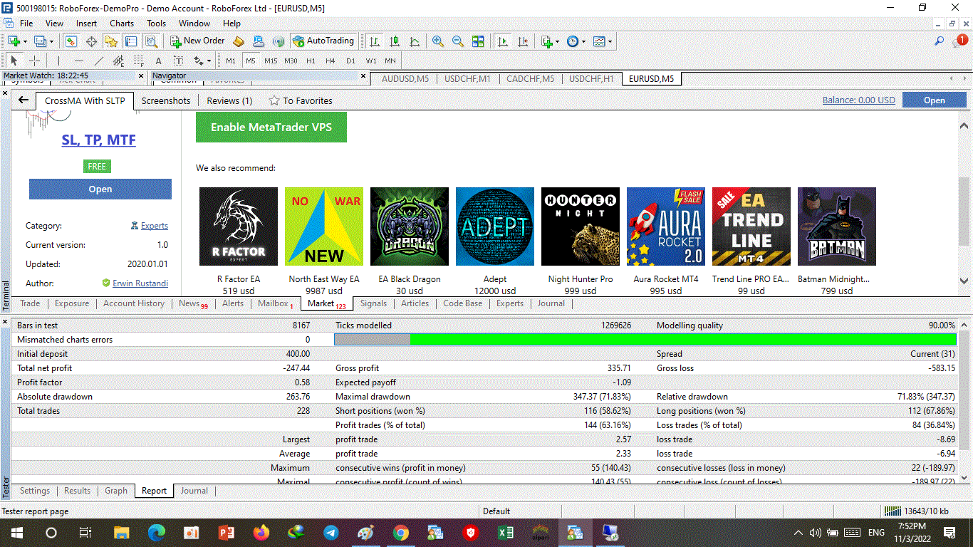Screen dimensions: 973x547
Task: Select the Fibonacci retracement tool
Action: coord(138,61)
